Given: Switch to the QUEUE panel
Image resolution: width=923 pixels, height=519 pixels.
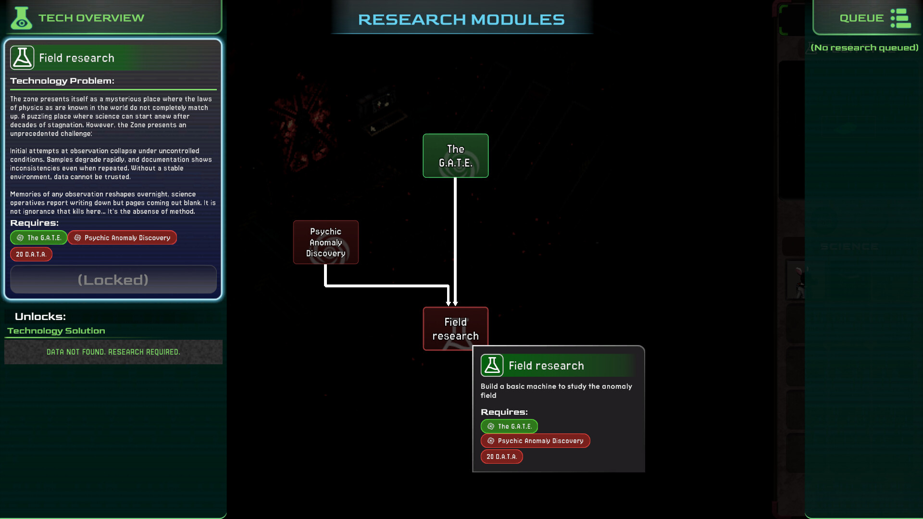Looking at the screenshot, I should (861, 18).
